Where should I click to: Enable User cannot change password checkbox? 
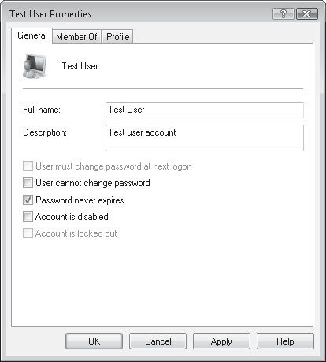pos(28,183)
